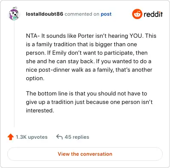Click the 1.3K upvotes count
Viewport: 170px width, 168px height.
pos(31,137)
